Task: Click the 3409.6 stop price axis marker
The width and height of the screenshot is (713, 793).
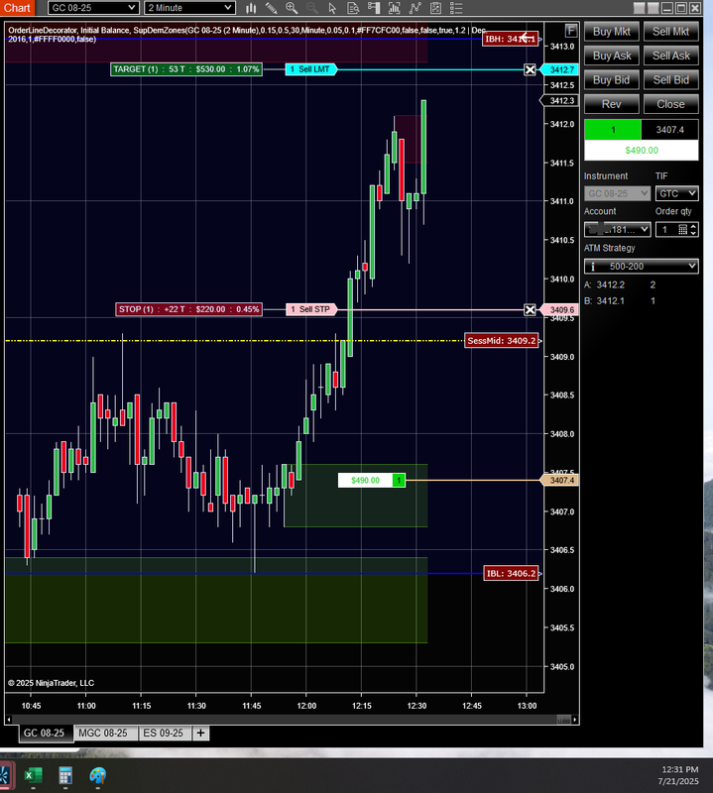Action: pyautogui.click(x=560, y=309)
